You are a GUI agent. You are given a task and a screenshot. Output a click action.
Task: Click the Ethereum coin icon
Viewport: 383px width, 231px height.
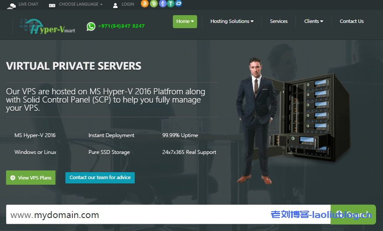[x=162, y=4]
